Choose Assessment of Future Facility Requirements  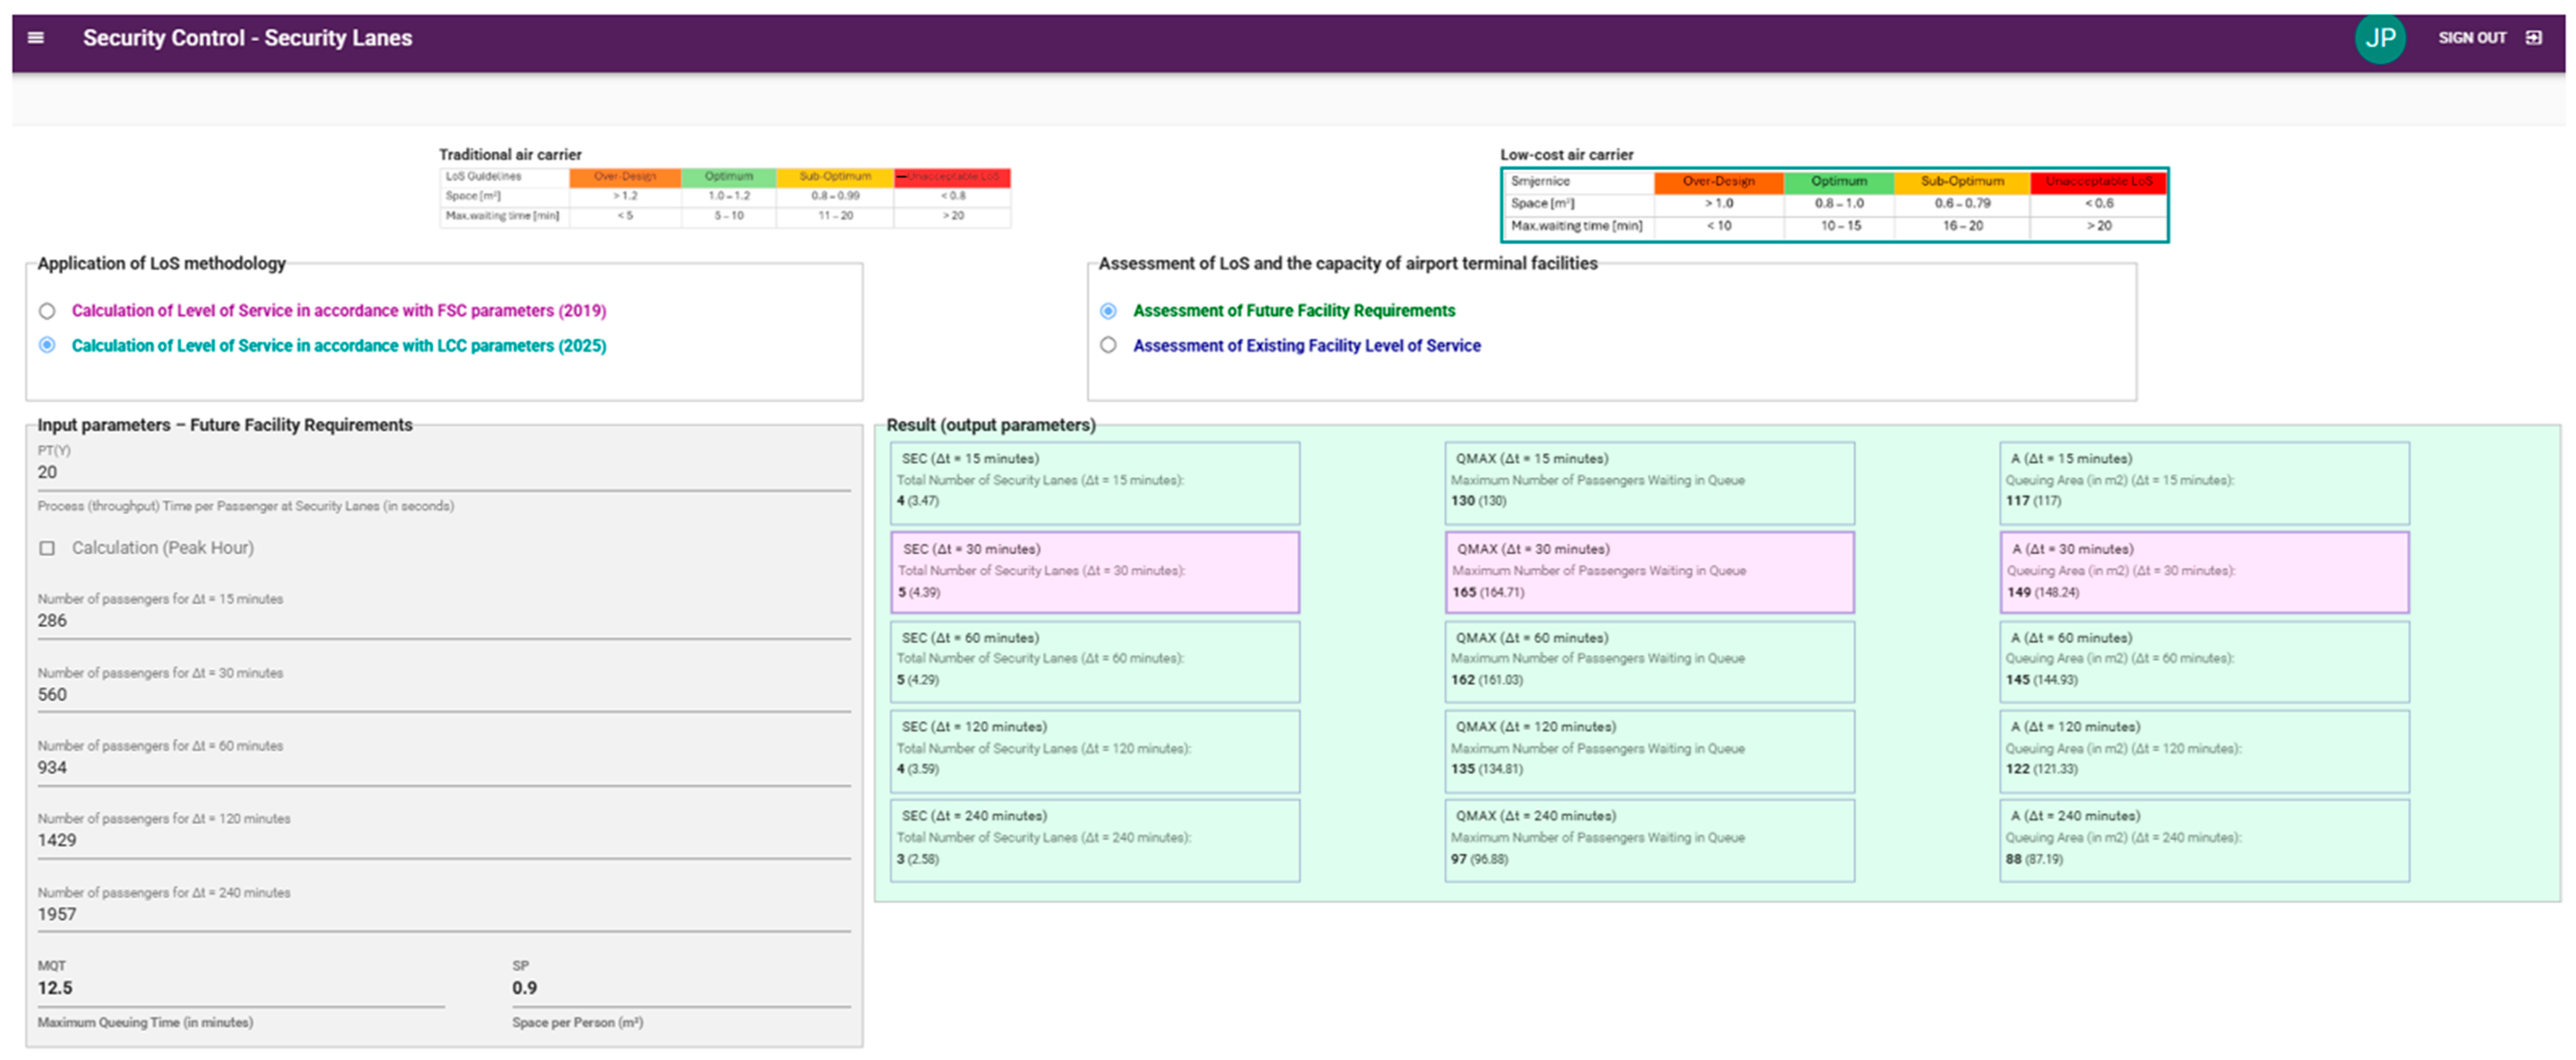(x=1108, y=311)
